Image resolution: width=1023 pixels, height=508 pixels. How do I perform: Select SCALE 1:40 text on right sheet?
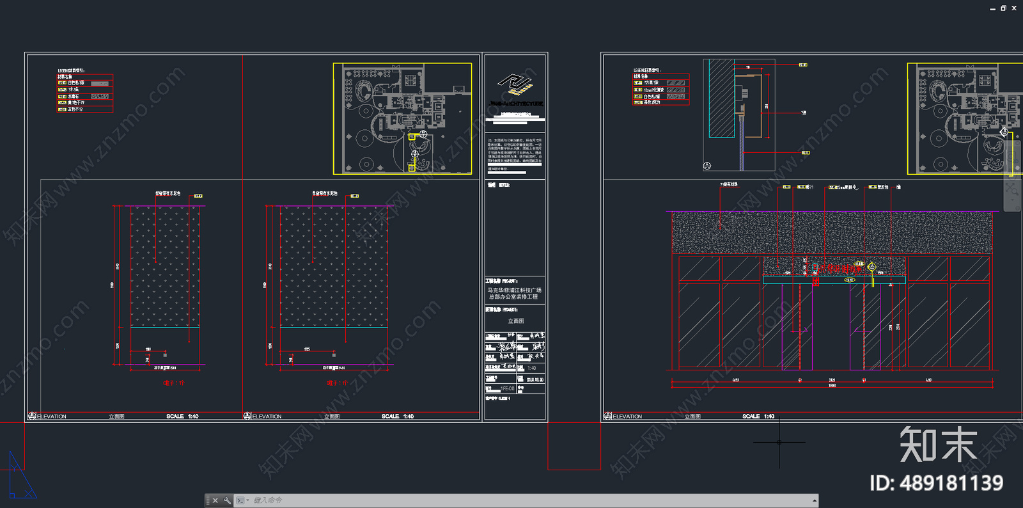[x=758, y=416]
